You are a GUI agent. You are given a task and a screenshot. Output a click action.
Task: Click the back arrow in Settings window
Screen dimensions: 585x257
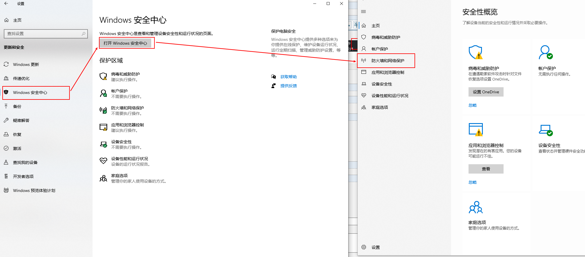6,4
